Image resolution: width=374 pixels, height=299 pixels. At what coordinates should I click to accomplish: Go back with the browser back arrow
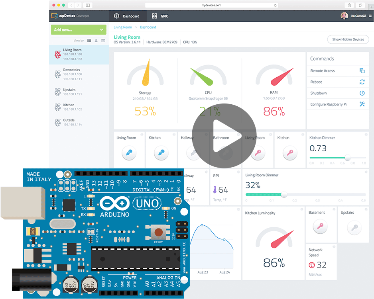tap(71, 5)
